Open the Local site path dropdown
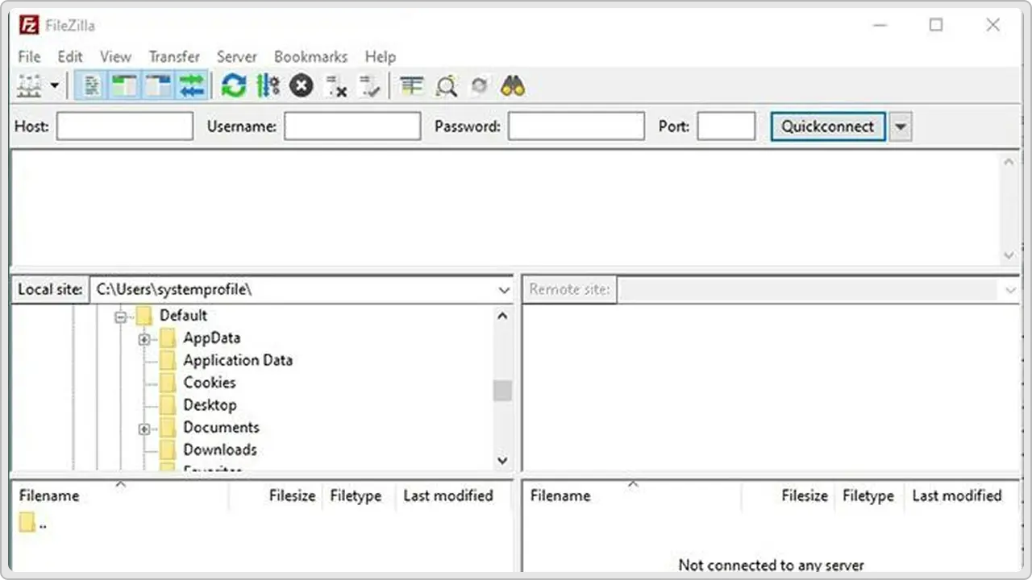 pos(504,290)
